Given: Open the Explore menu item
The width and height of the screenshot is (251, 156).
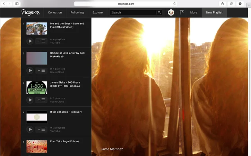Looking at the screenshot, I should point(98,12).
